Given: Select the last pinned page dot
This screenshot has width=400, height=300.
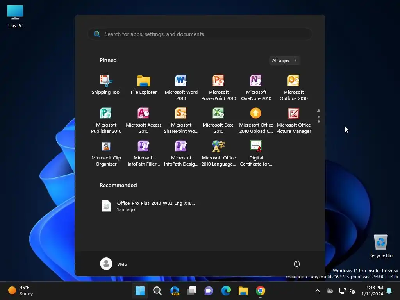Looking at the screenshot, I should click(x=319, y=122).
